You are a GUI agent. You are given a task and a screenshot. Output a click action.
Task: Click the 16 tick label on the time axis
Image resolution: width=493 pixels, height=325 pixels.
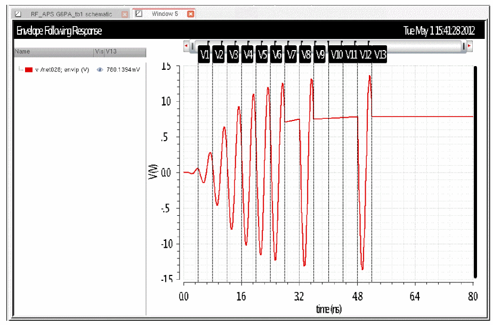tap(241, 296)
